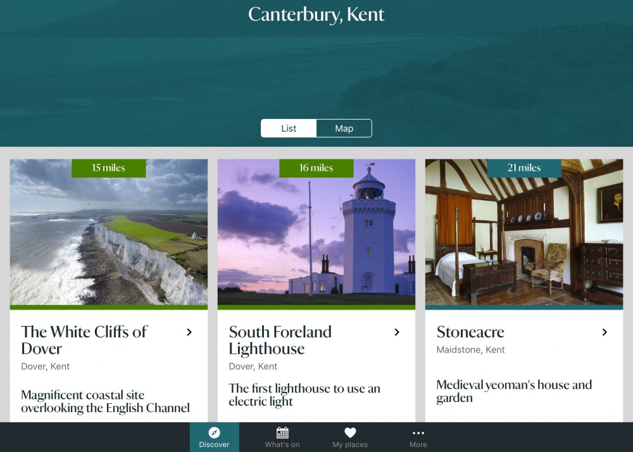Expand White Cliffs of Dover chevron
Viewport: 633px width, 452px height.
[189, 332]
